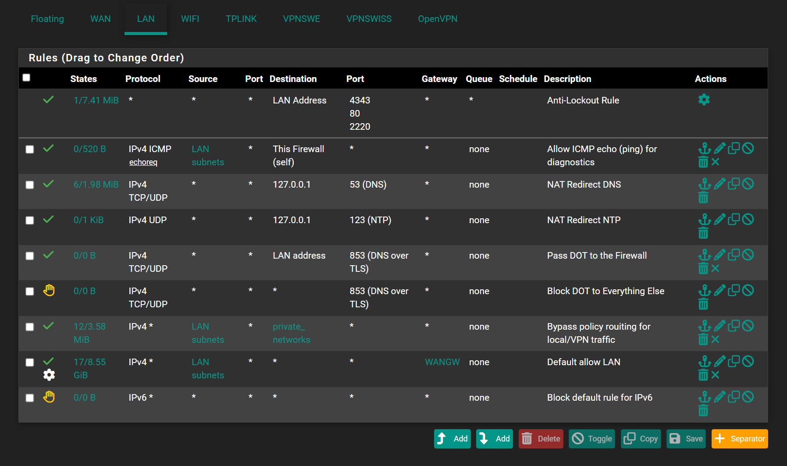
Task: Delete the Block DOT to Everything Else rule
Action: (x=703, y=304)
